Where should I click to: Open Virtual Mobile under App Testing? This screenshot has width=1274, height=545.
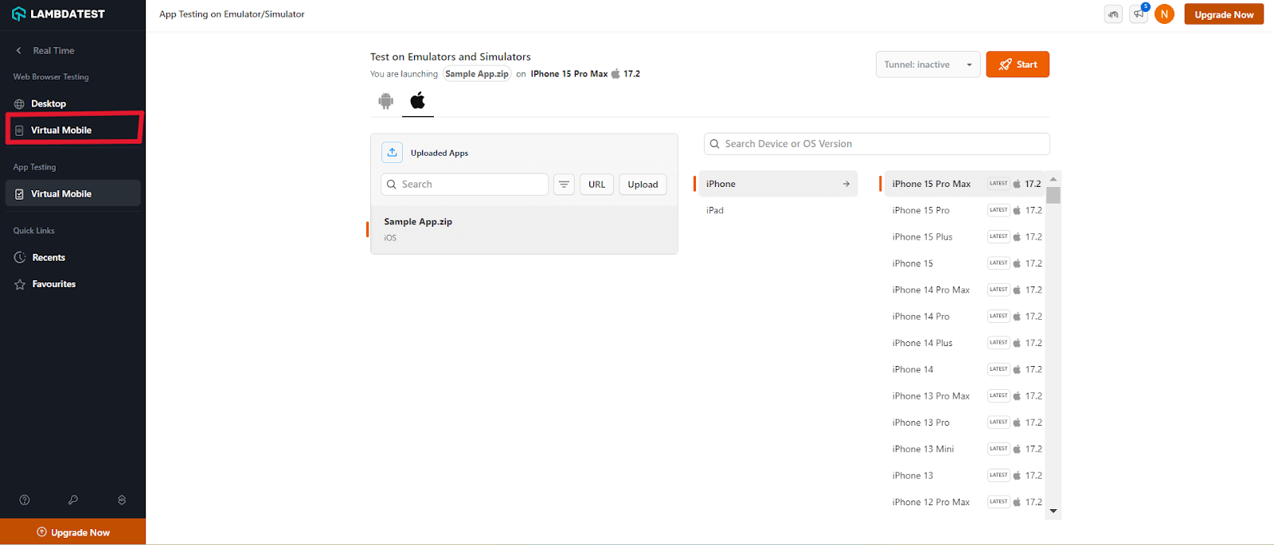pyautogui.click(x=72, y=193)
